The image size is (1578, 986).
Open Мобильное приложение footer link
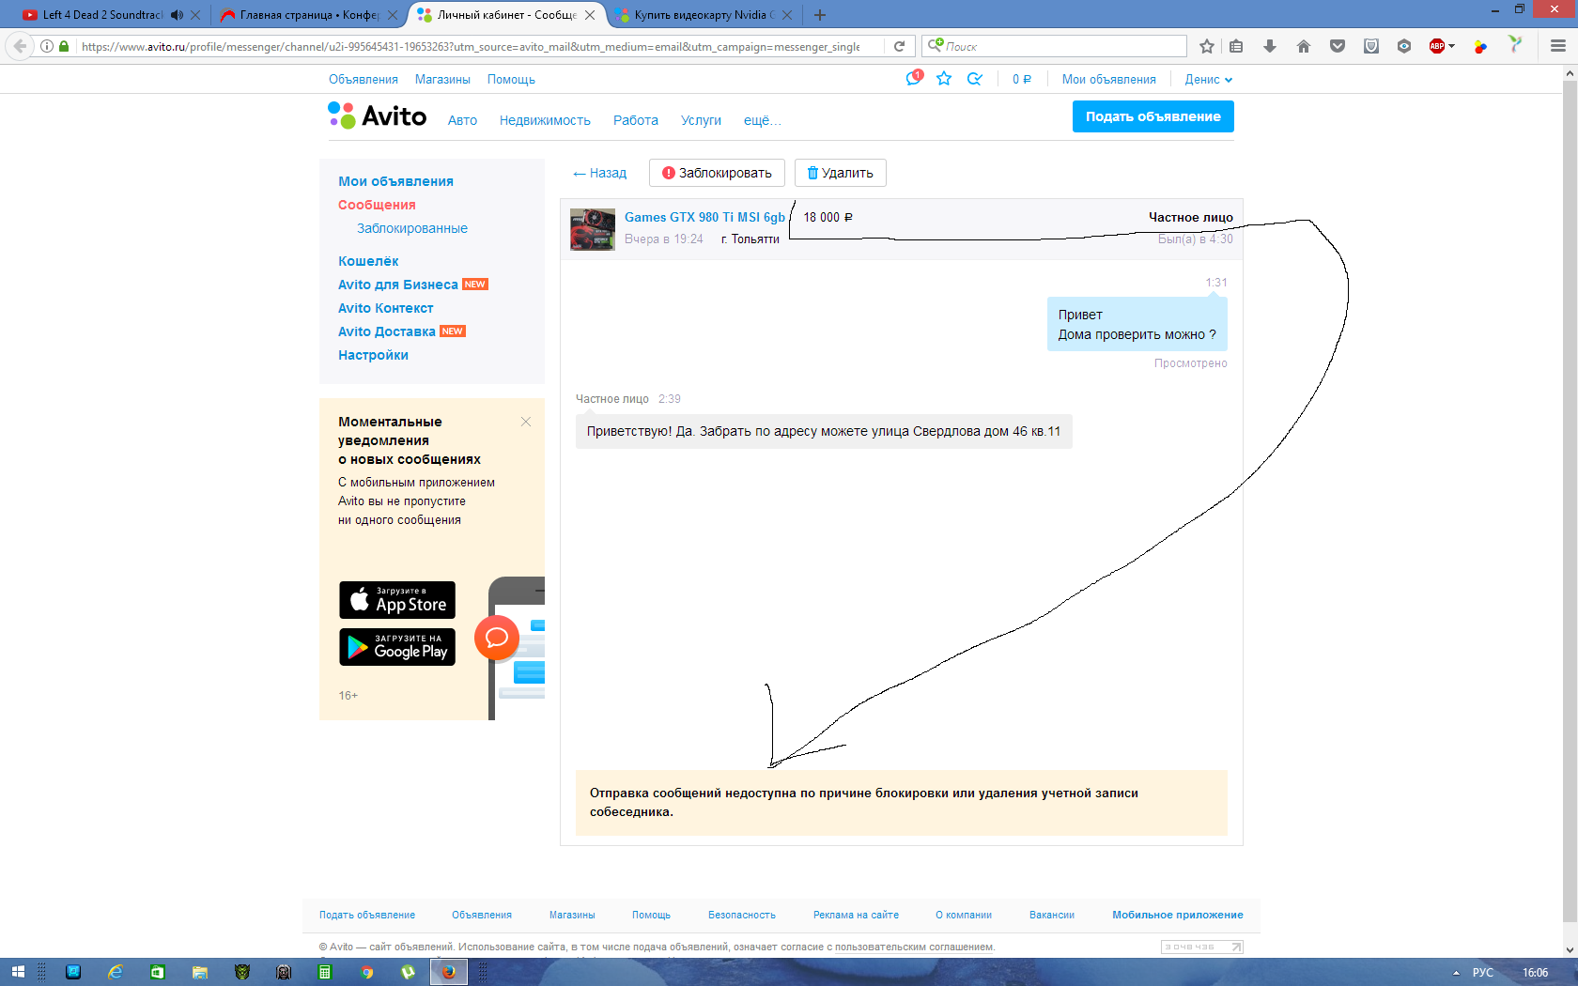tap(1178, 915)
